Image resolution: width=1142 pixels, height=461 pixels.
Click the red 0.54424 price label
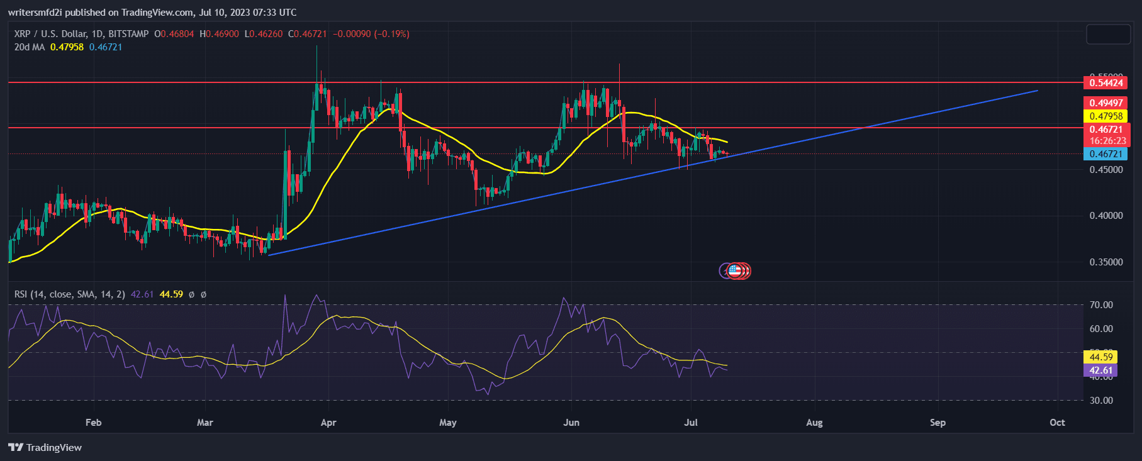1106,83
